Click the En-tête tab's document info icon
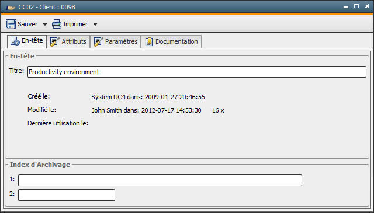Viewport: 374px width, 213px height. [15, 41]
